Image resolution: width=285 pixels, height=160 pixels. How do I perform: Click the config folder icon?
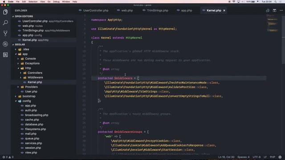click(x=20, y=101)
